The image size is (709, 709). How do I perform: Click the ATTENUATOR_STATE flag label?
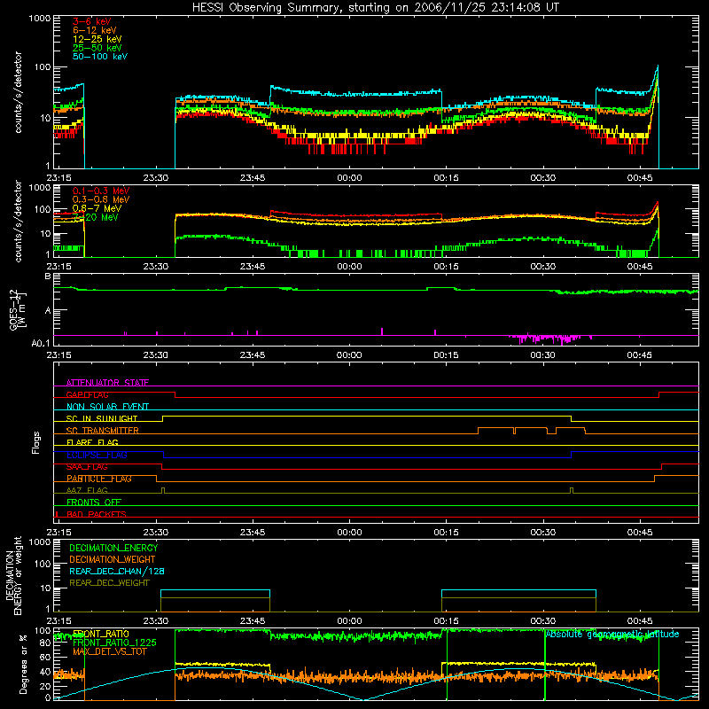[x=107, y=383]
